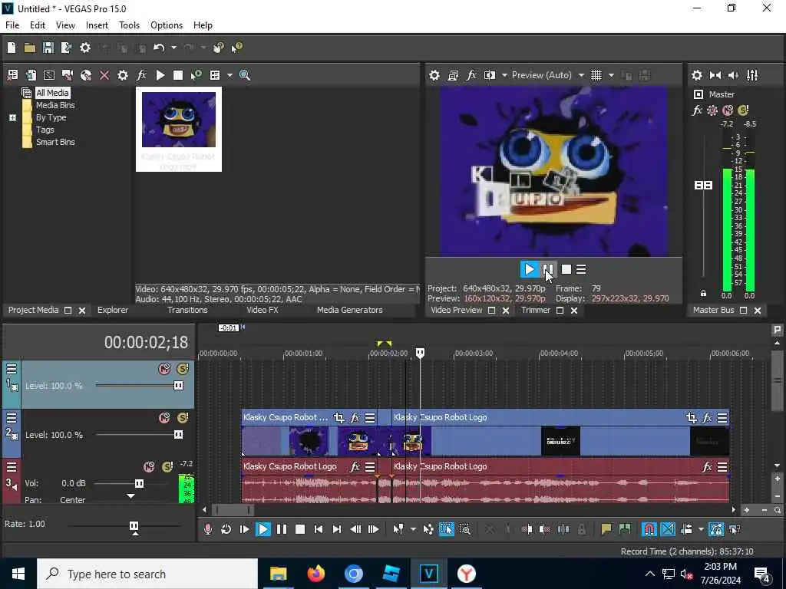Open Project Properties gear in main toolbar
786x589 pixels.
[x=85, y=48]
